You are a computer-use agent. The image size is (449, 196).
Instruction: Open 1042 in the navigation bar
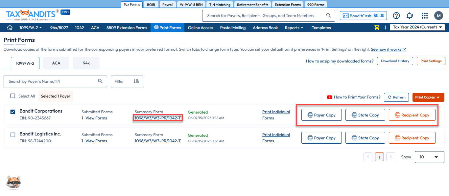point(80,27)
